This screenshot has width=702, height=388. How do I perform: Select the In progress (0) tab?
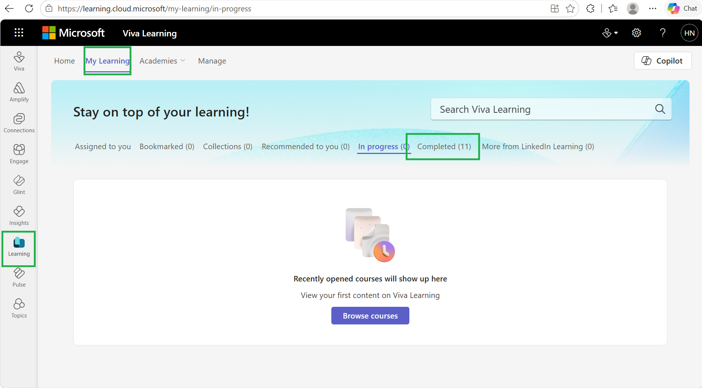tap(384, 147)
